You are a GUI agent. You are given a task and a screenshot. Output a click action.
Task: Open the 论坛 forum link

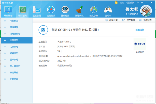(122, 3)
